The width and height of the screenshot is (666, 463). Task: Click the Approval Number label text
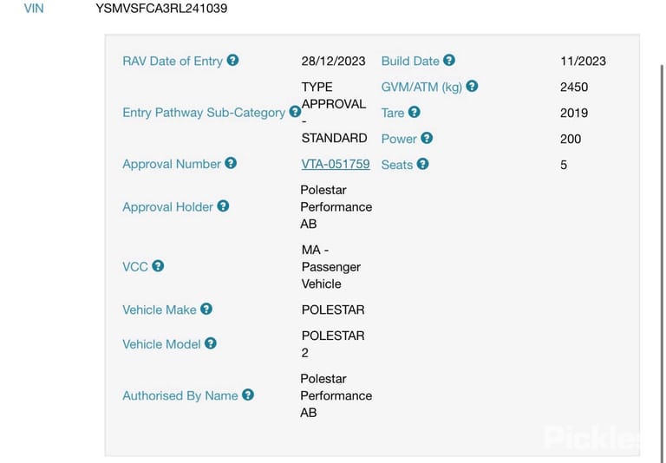point(172,164)
